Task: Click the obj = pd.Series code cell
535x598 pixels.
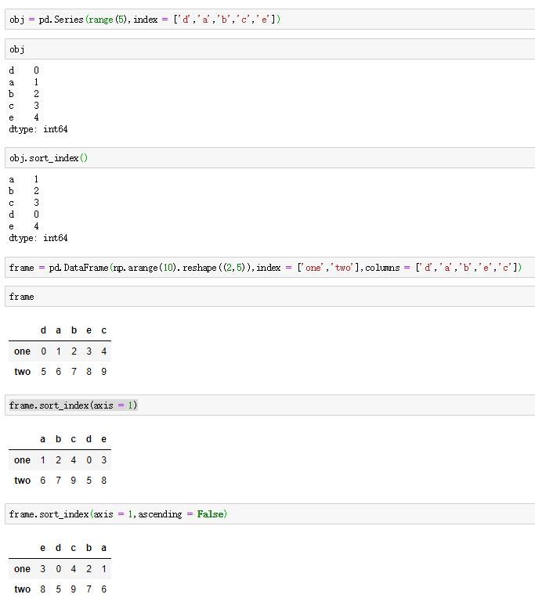Action: 269,20
